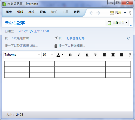Click the 大小: 240B status text

pos(15,115)
